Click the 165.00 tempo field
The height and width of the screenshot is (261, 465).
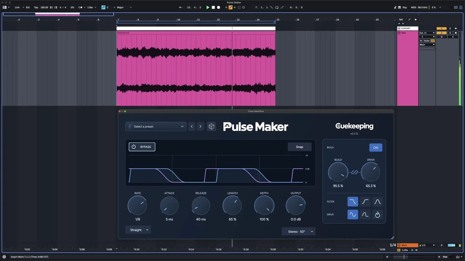point(44,7)
